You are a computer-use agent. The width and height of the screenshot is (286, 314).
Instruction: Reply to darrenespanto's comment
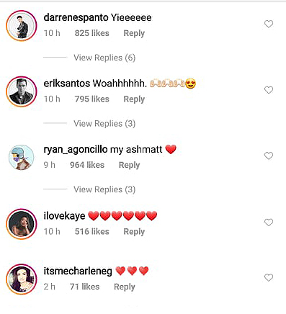point(134,33)
